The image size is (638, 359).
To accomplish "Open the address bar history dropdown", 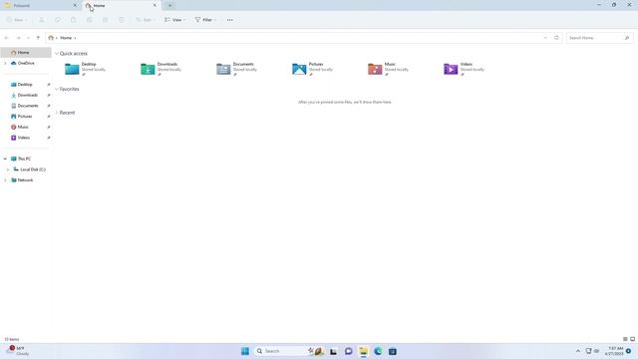I will pos(545,38).
